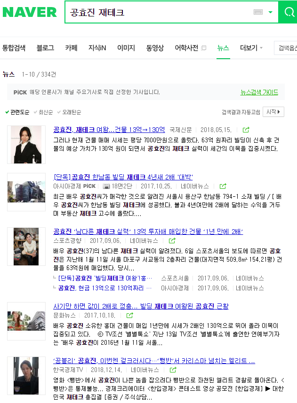Sort results by 최신순

[x=45, y=112]
